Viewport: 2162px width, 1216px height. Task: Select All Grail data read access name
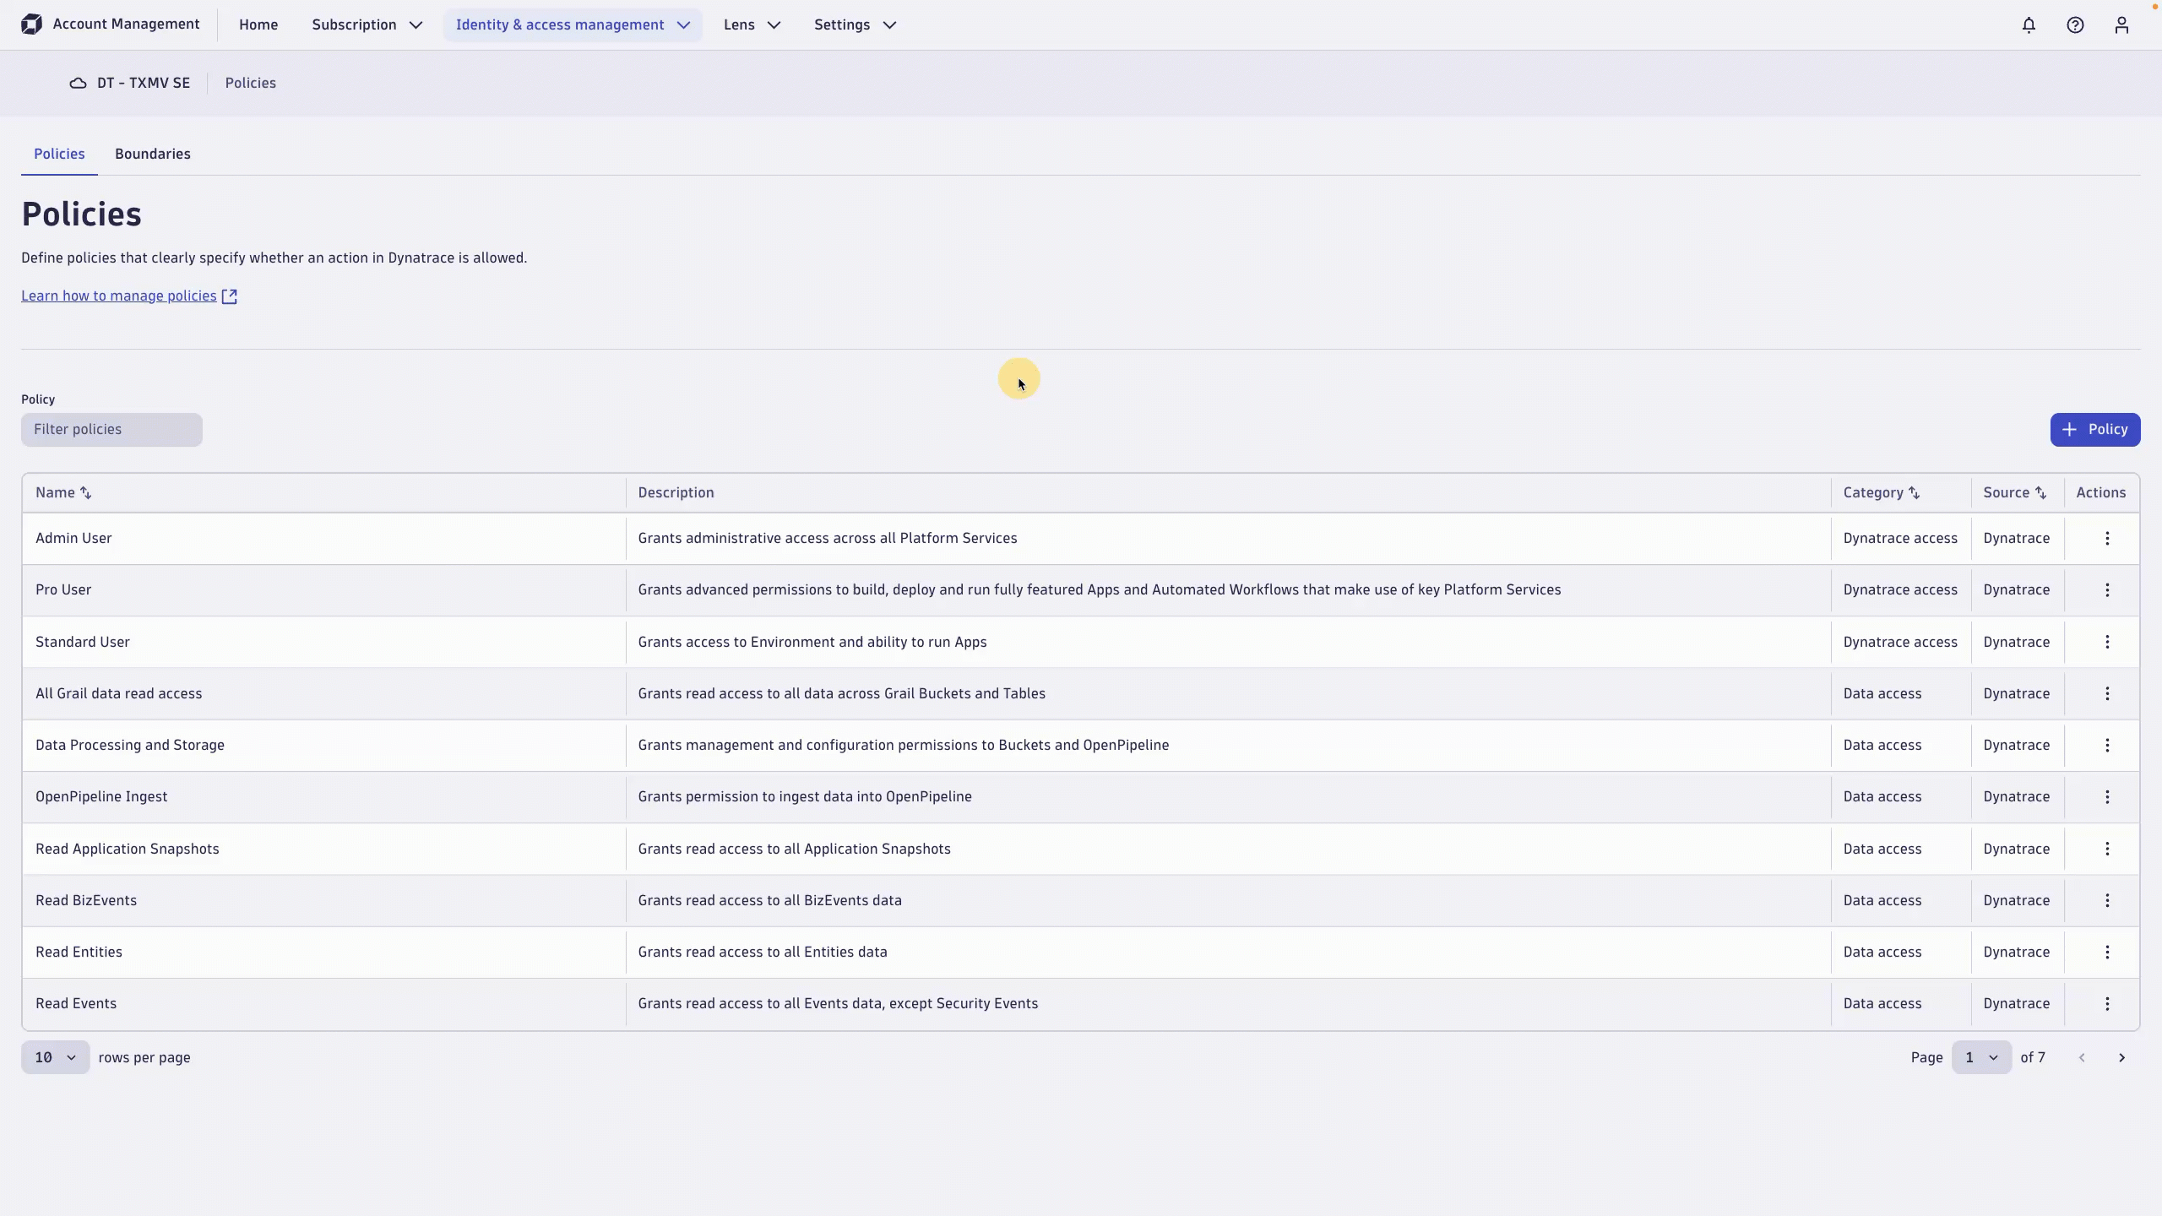coord(119,694)
